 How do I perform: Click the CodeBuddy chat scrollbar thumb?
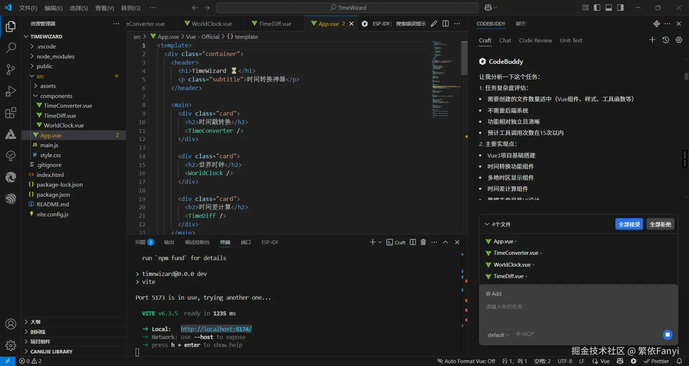pos(686,76)
